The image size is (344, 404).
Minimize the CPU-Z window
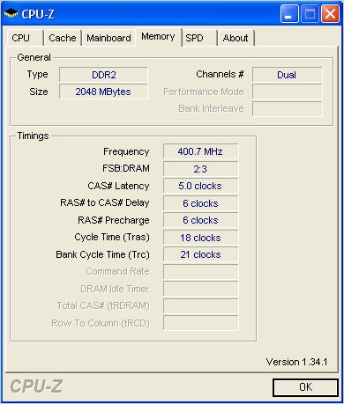(289, 13)
